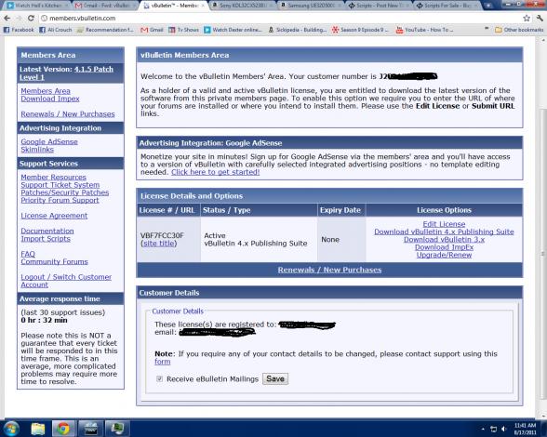Toggle Receive eBulletin Mailings checkbox
547x437 pixels.
159,378
